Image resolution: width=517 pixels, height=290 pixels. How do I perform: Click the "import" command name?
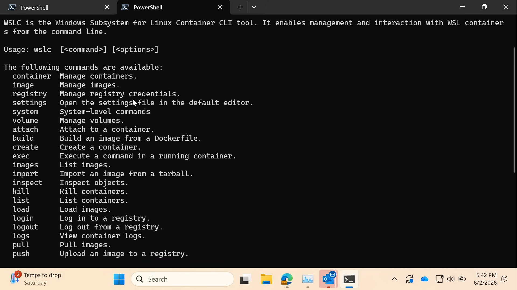point(25,174)
